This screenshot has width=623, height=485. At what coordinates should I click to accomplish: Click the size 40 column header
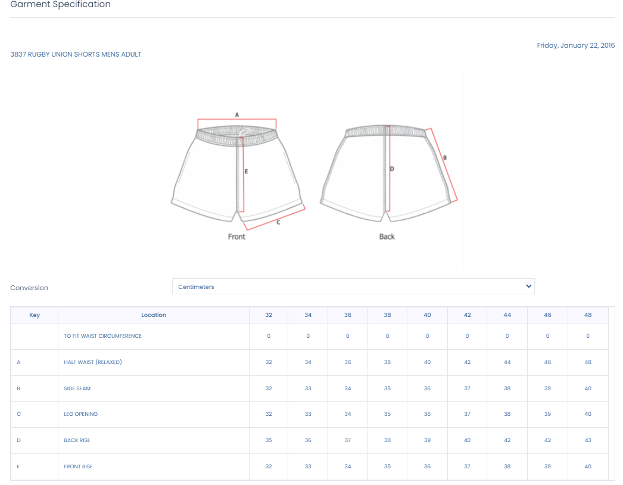point(427,315)
